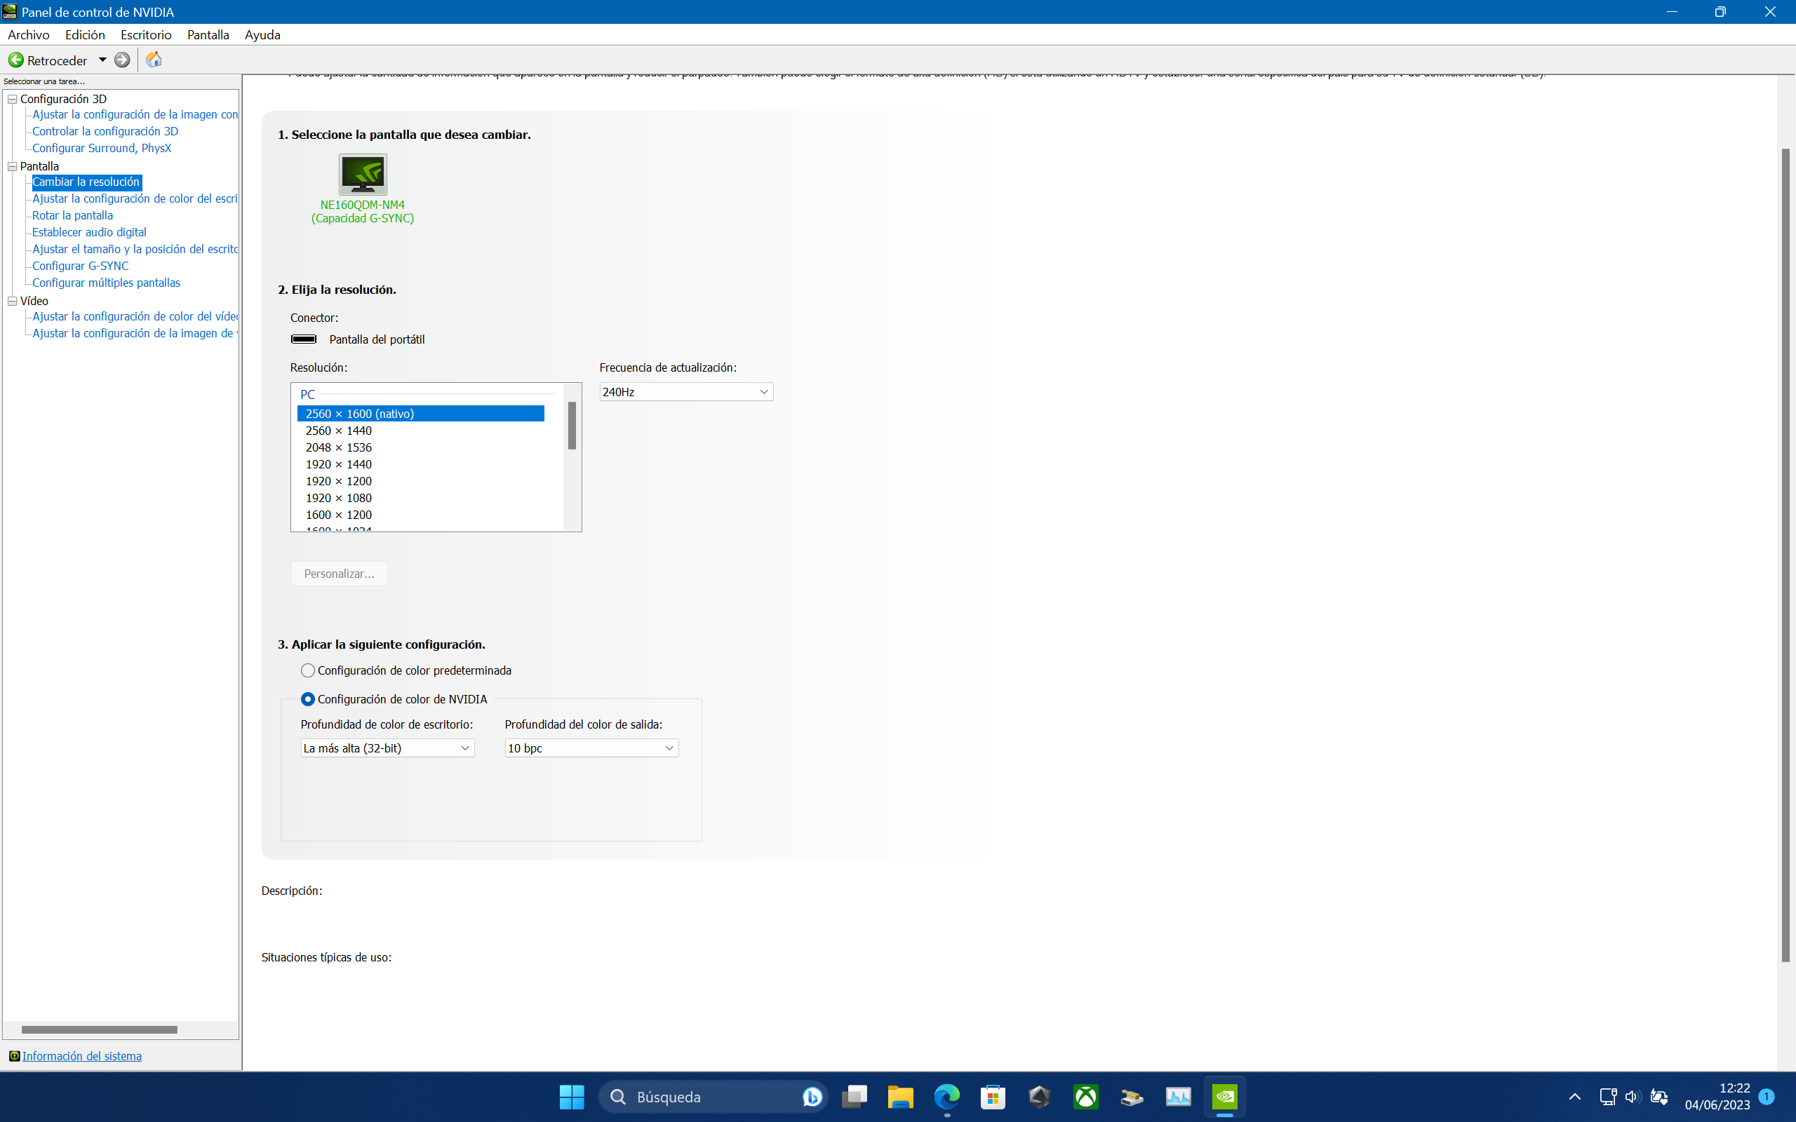Open Controlar la configuración 3D

coord(105,131)
